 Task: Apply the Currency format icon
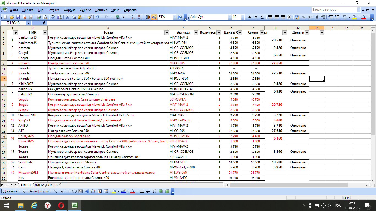[297, 17]
